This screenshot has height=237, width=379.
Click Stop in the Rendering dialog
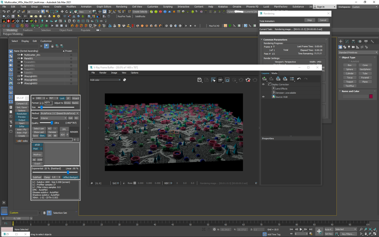click(x=309, y=20)
